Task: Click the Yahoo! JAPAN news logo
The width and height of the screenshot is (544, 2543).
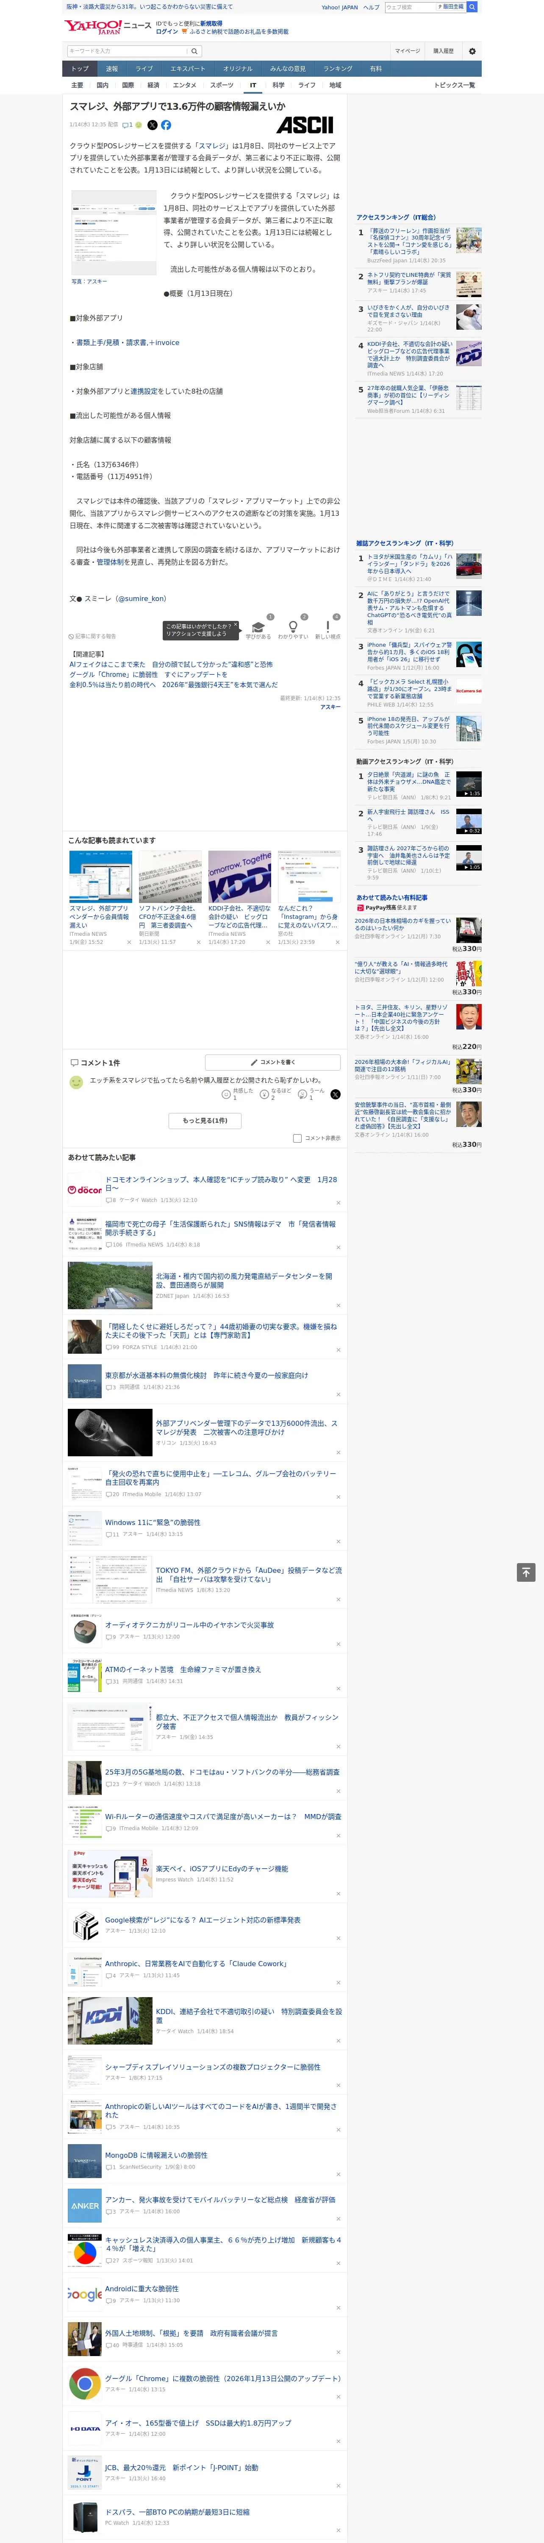Action: 108,27
